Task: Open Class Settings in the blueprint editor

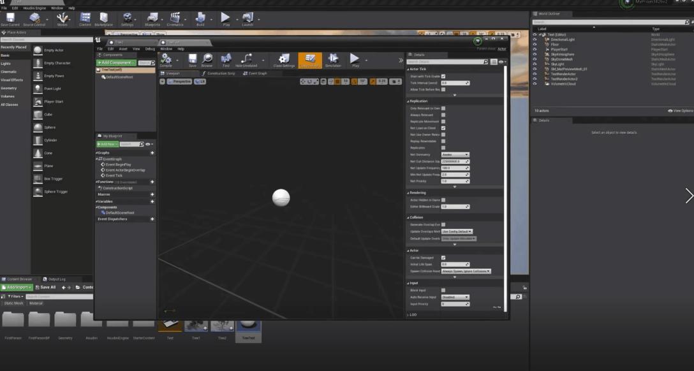Action: pyautogui.click(x=284, y=61)
